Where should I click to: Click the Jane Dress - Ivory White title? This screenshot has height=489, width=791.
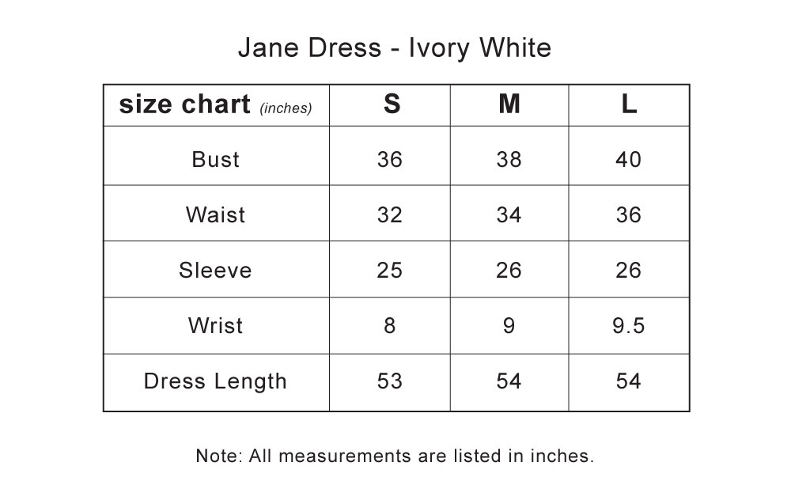pyautogui.click(x=395, y=48)
